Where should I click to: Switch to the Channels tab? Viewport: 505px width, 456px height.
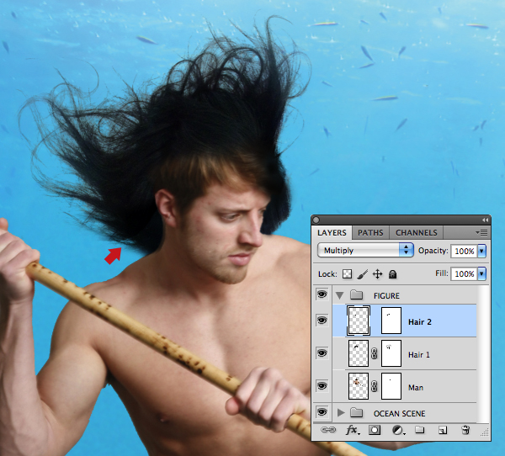[x=417, y=232]
